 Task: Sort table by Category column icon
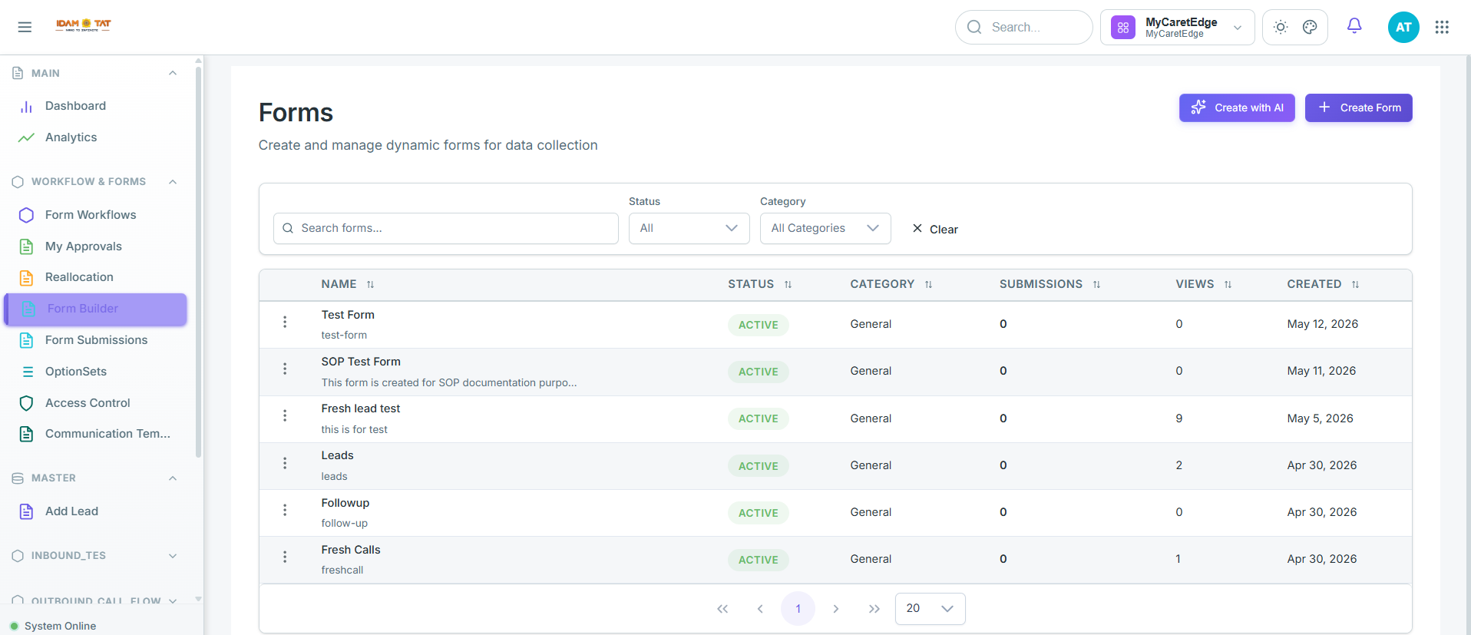[x=928, y=285]
